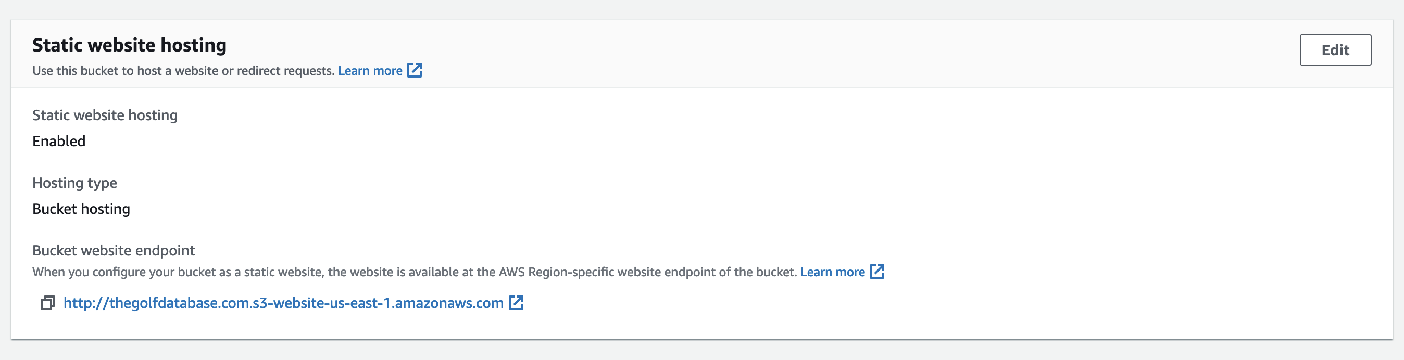Copy the bucket website endpoint URL
This screenshot has height=360, width=1404.
coord(48,303)
